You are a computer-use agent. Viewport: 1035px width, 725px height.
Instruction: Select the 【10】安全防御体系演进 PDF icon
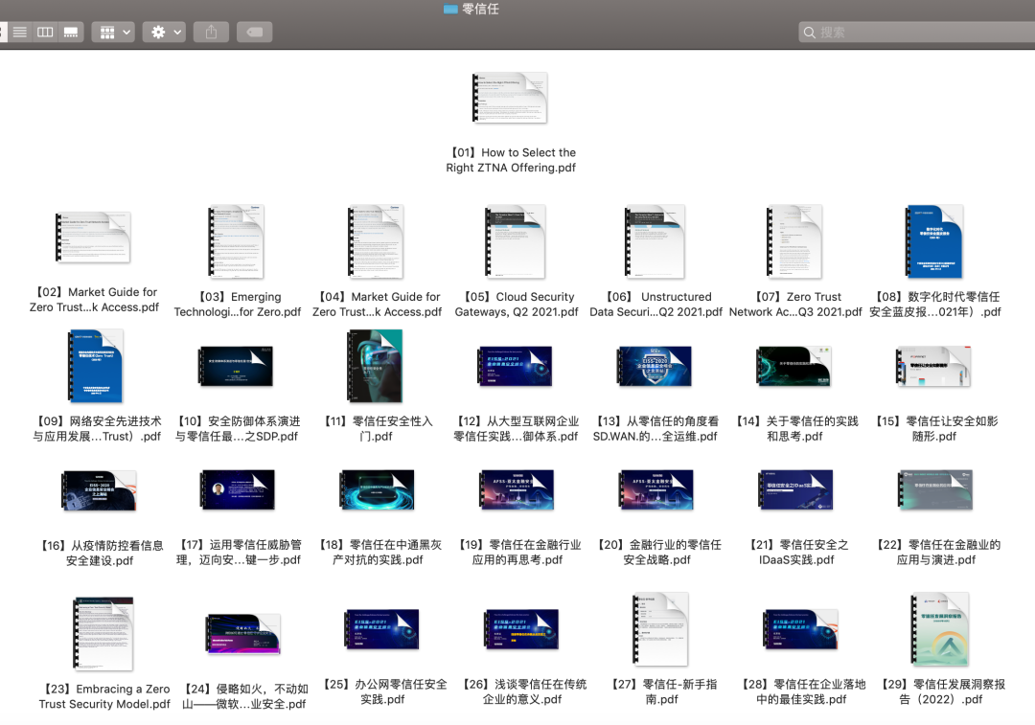point(236,367)
